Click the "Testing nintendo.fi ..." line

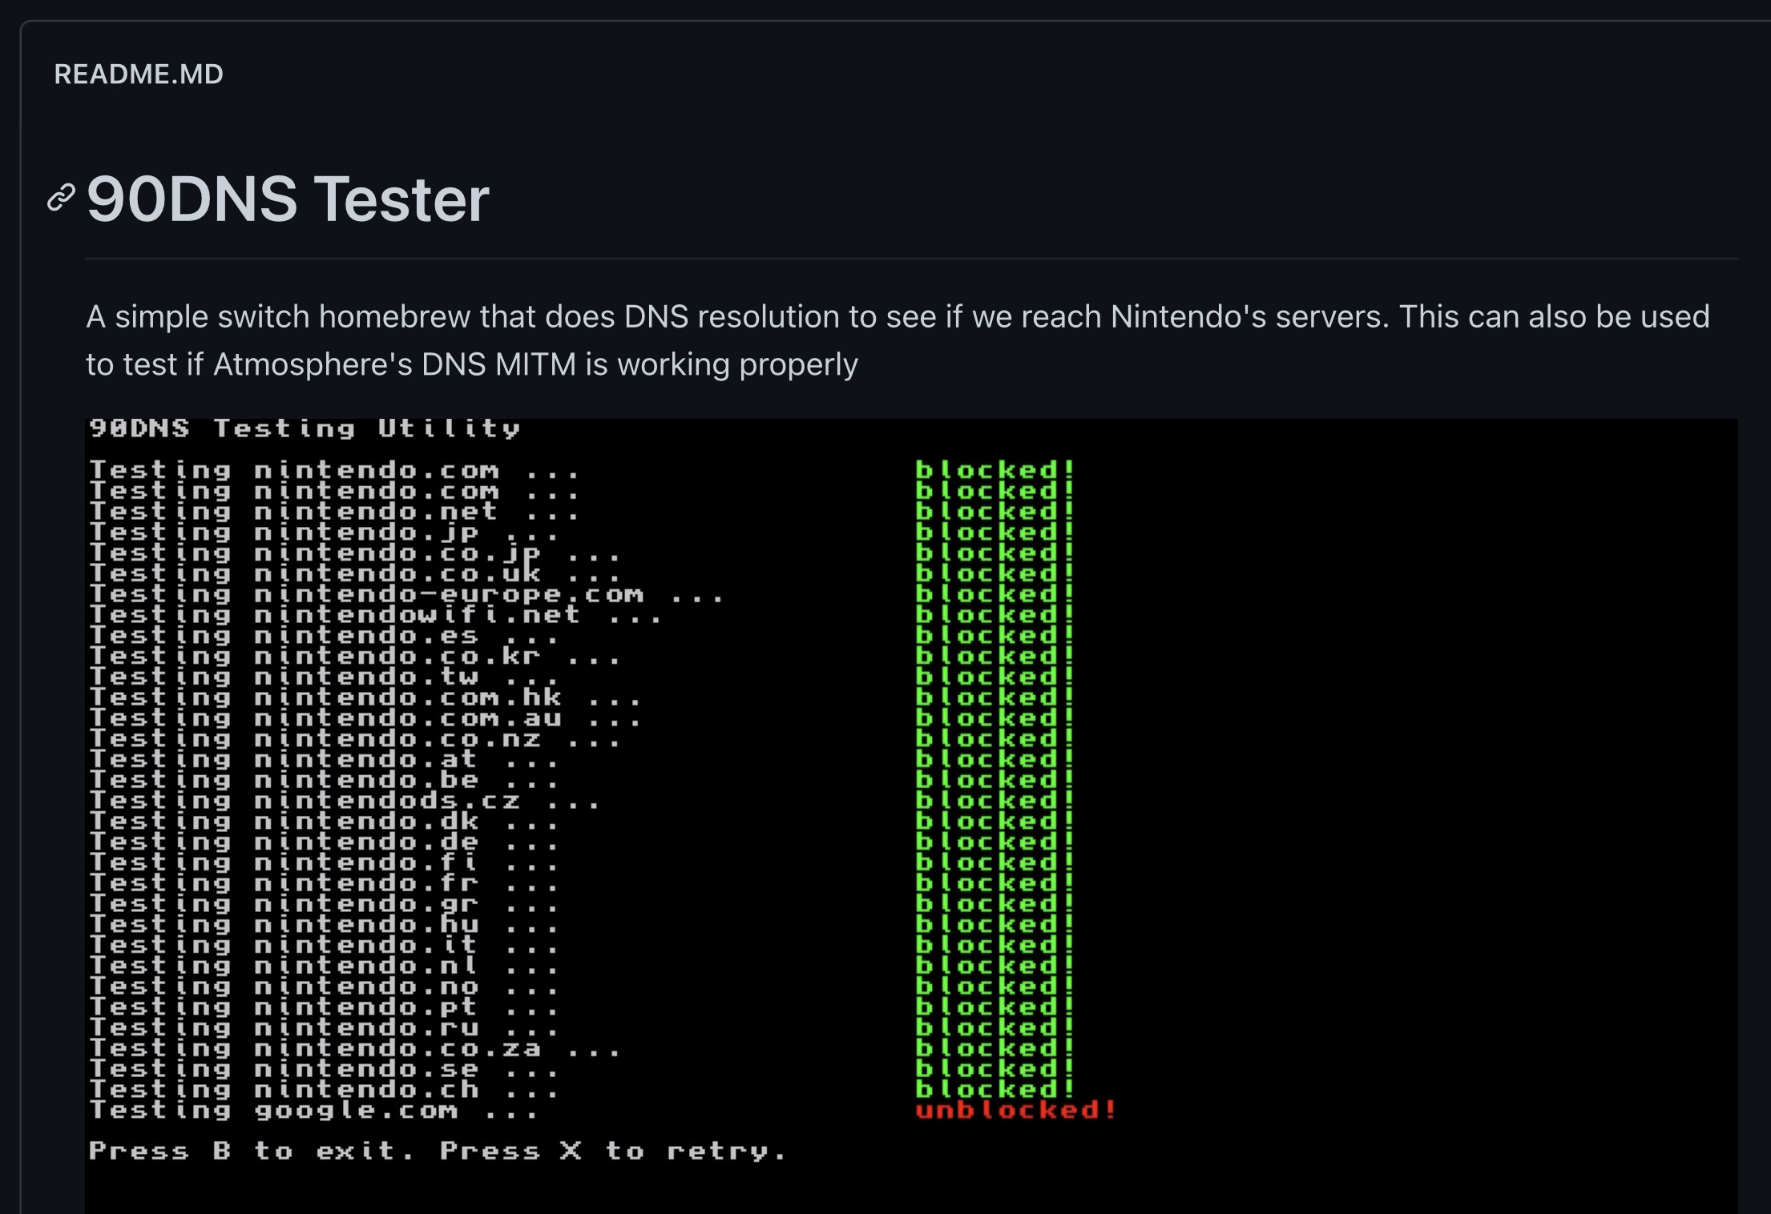tap(323, 864)
